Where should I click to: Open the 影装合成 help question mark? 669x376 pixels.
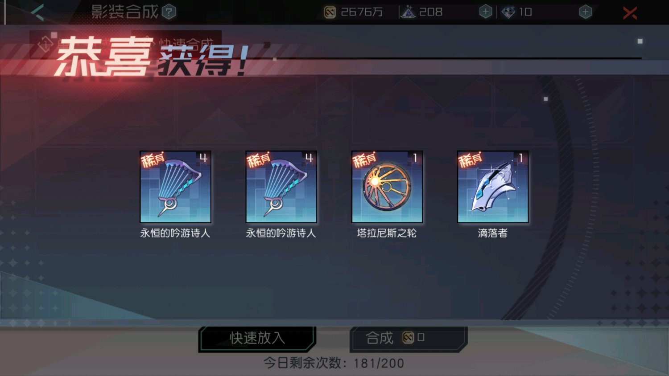tap(169, 12)
